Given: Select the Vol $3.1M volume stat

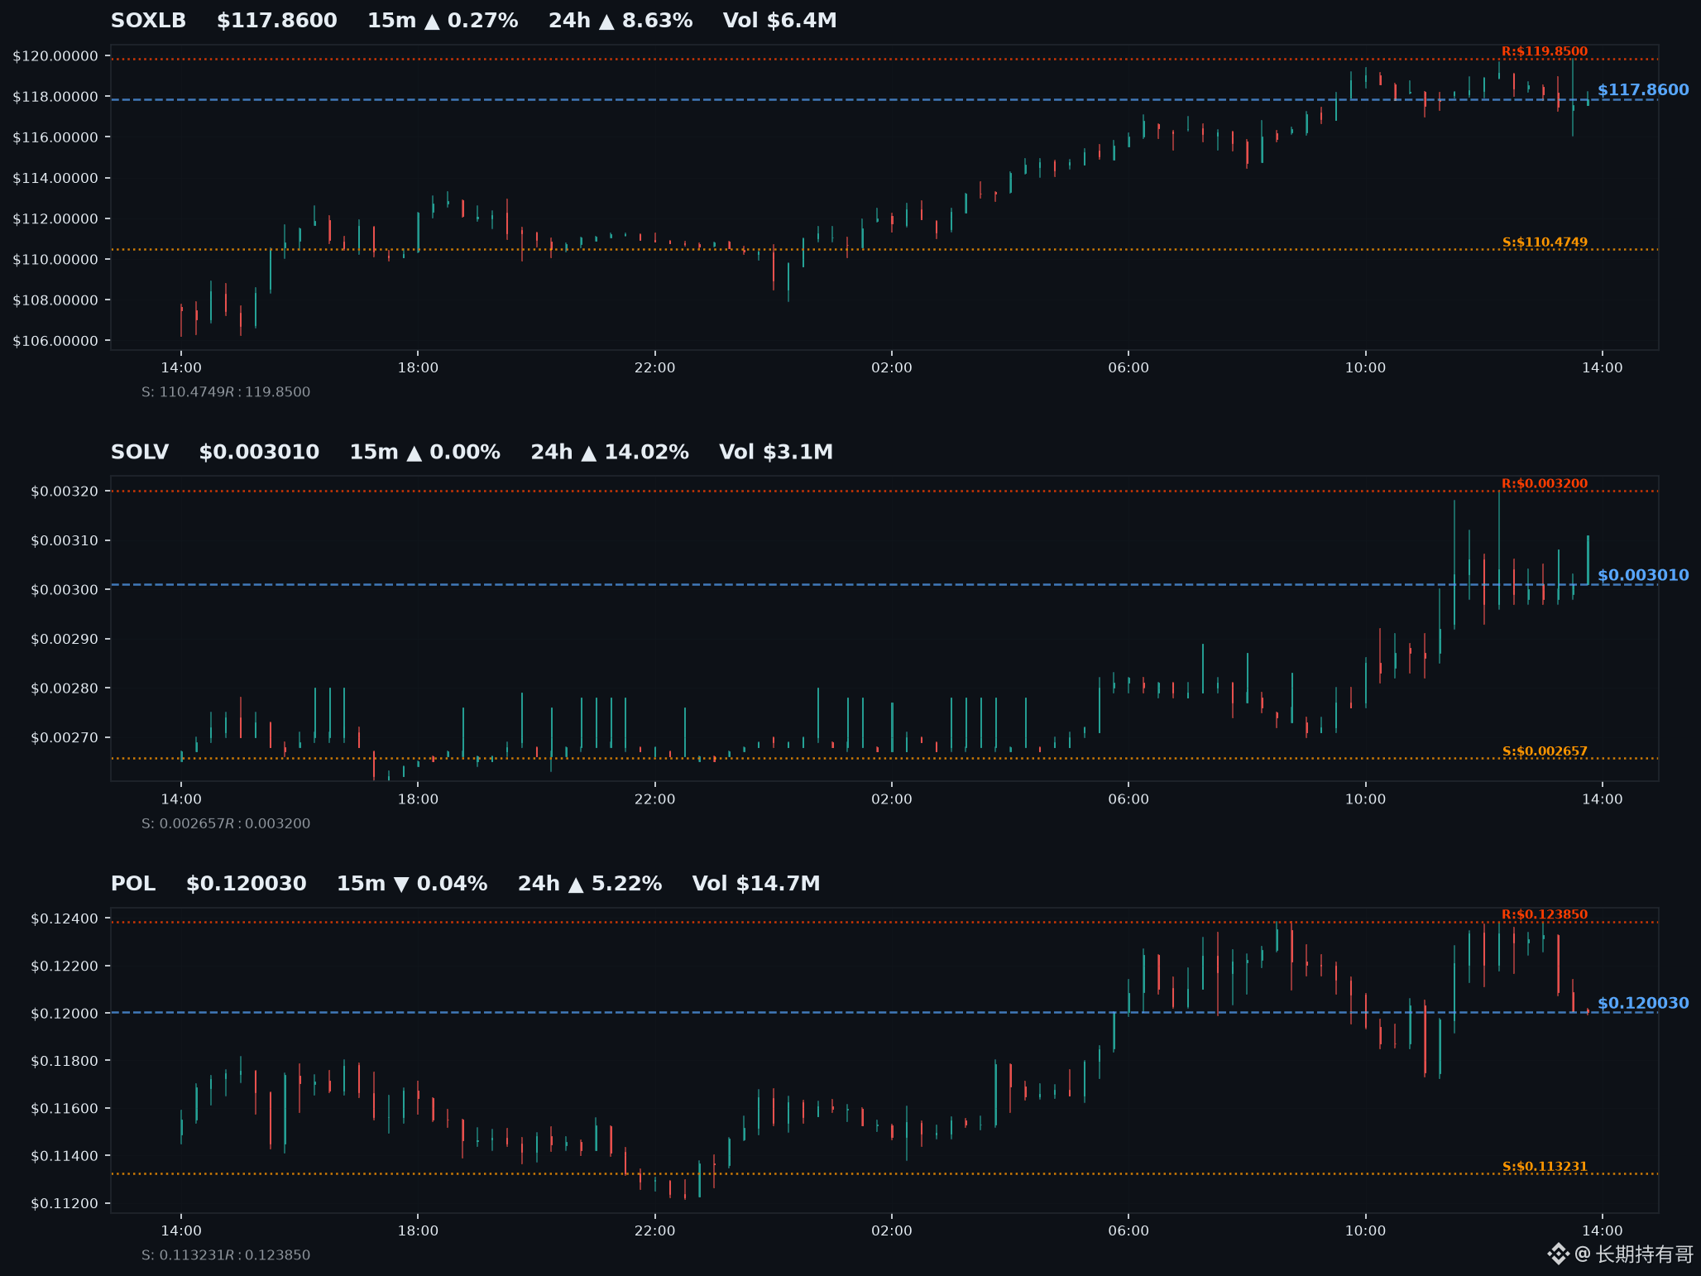Looking at the screenshot, I should (x=776, y=453).
